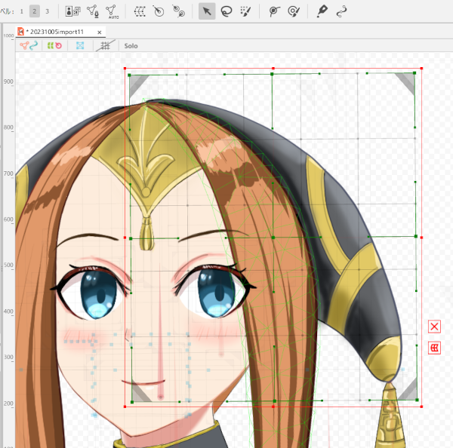Close the 20231005import11 tab
453x448 pixels.
pyautogui.click(x=100, y=32)
